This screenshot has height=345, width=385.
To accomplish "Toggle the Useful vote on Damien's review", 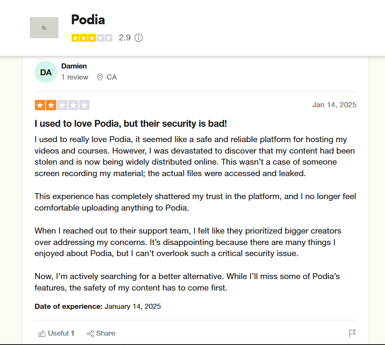I will (56, 333).
